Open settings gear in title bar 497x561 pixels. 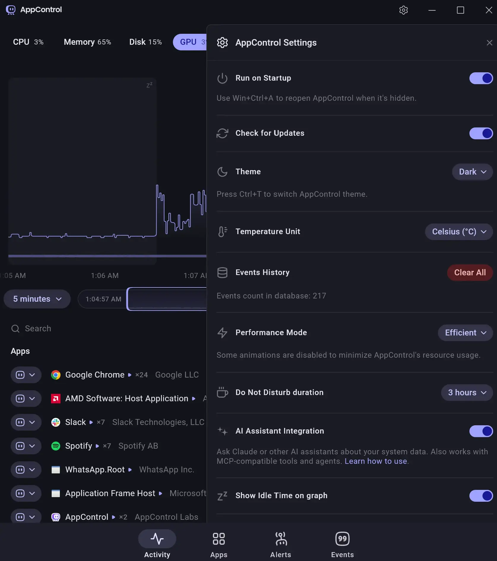[x=403, y=10]
